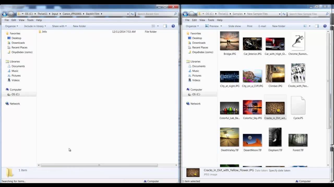334x187 pixels.
Task: Toggle preview pane in New Sample Files window
Action: coord(317,26)
